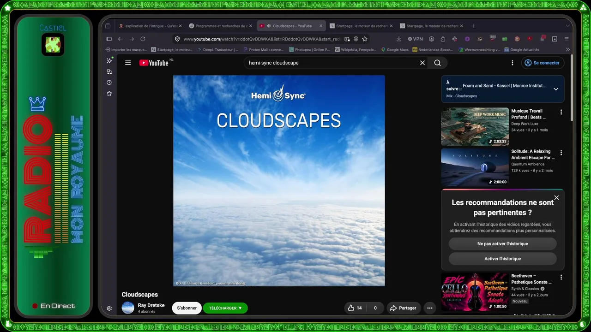Switch to the explication de l'intrigue tab
The width and height of the screenshot is (591, 332).
pos(150,26)
